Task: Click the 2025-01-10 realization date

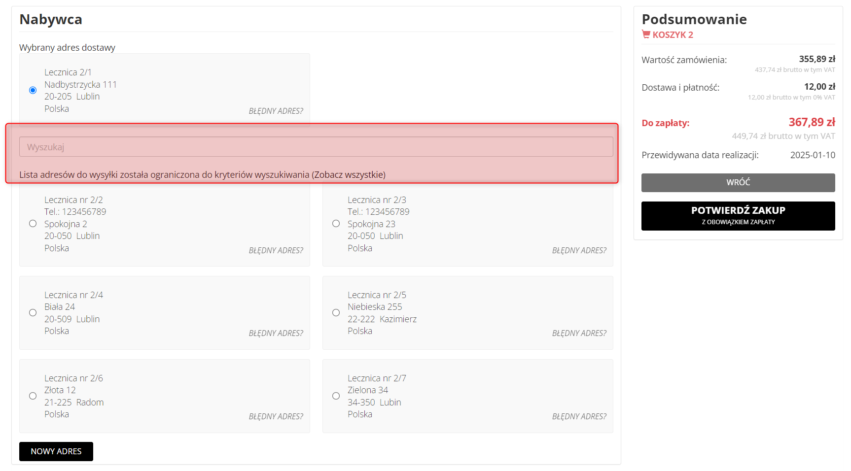Action: (813, 155)
